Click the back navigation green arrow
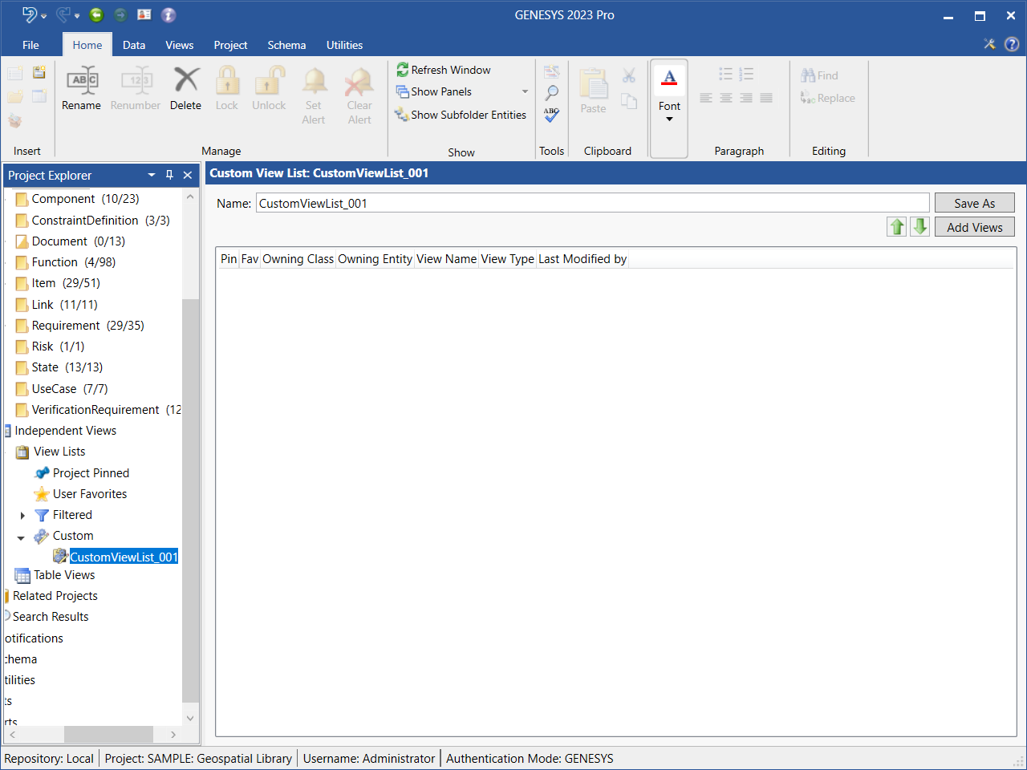 [x=96, y=14]
